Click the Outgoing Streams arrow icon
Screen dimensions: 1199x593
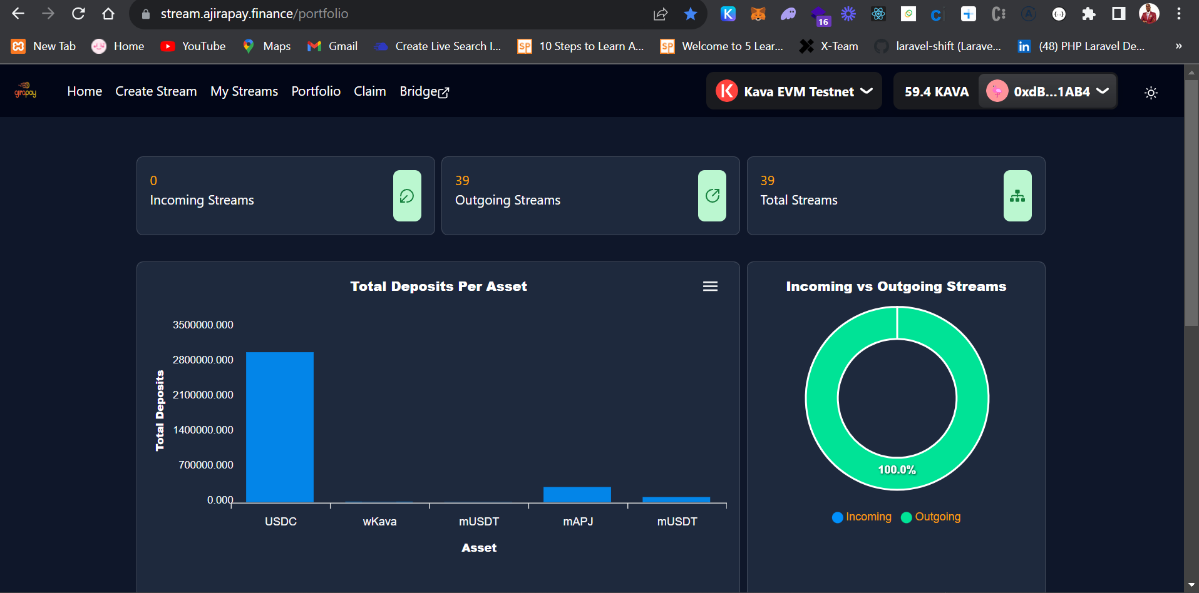click(x=712, y=196)
